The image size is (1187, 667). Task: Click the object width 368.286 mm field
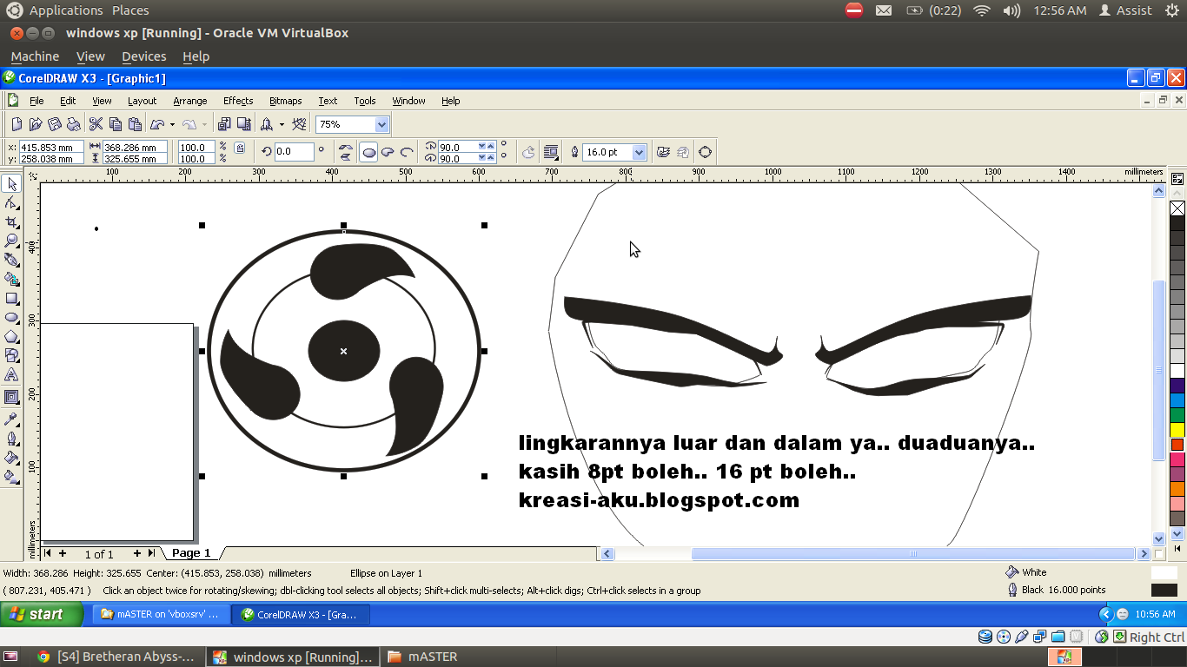(135, 147)
